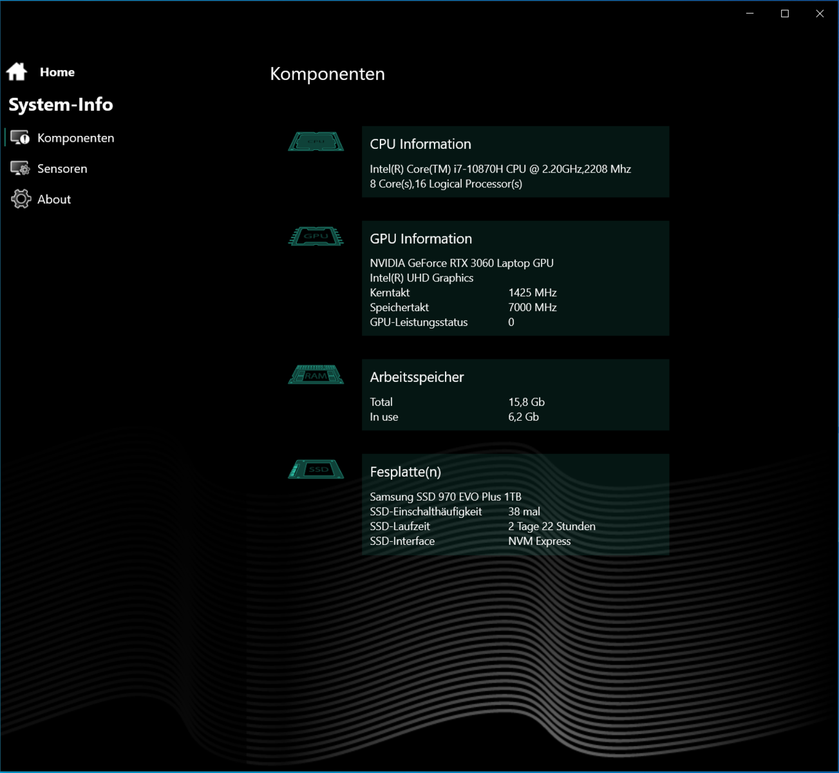Click the 7000 MHz value
839x773 pixels.
pos(533,307)
